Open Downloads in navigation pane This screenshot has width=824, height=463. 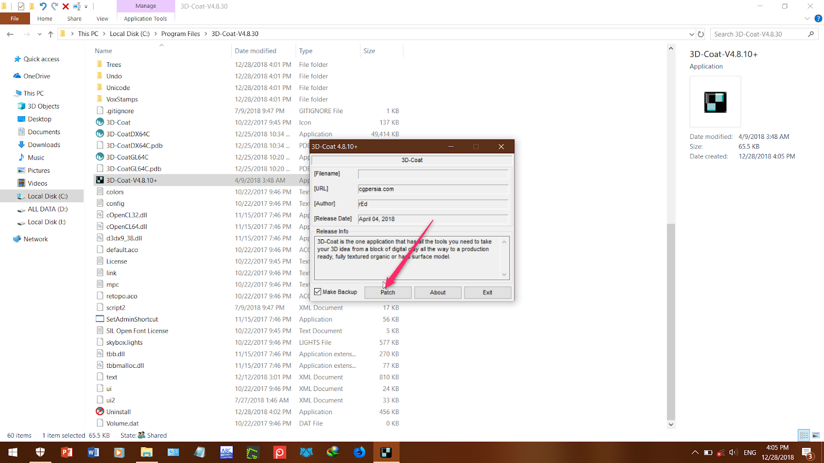44,145
